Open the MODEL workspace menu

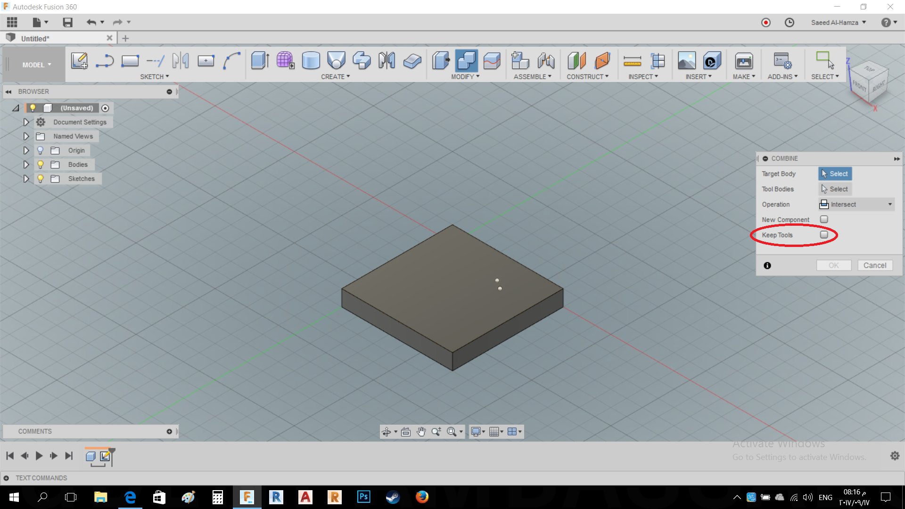[33, 65]
